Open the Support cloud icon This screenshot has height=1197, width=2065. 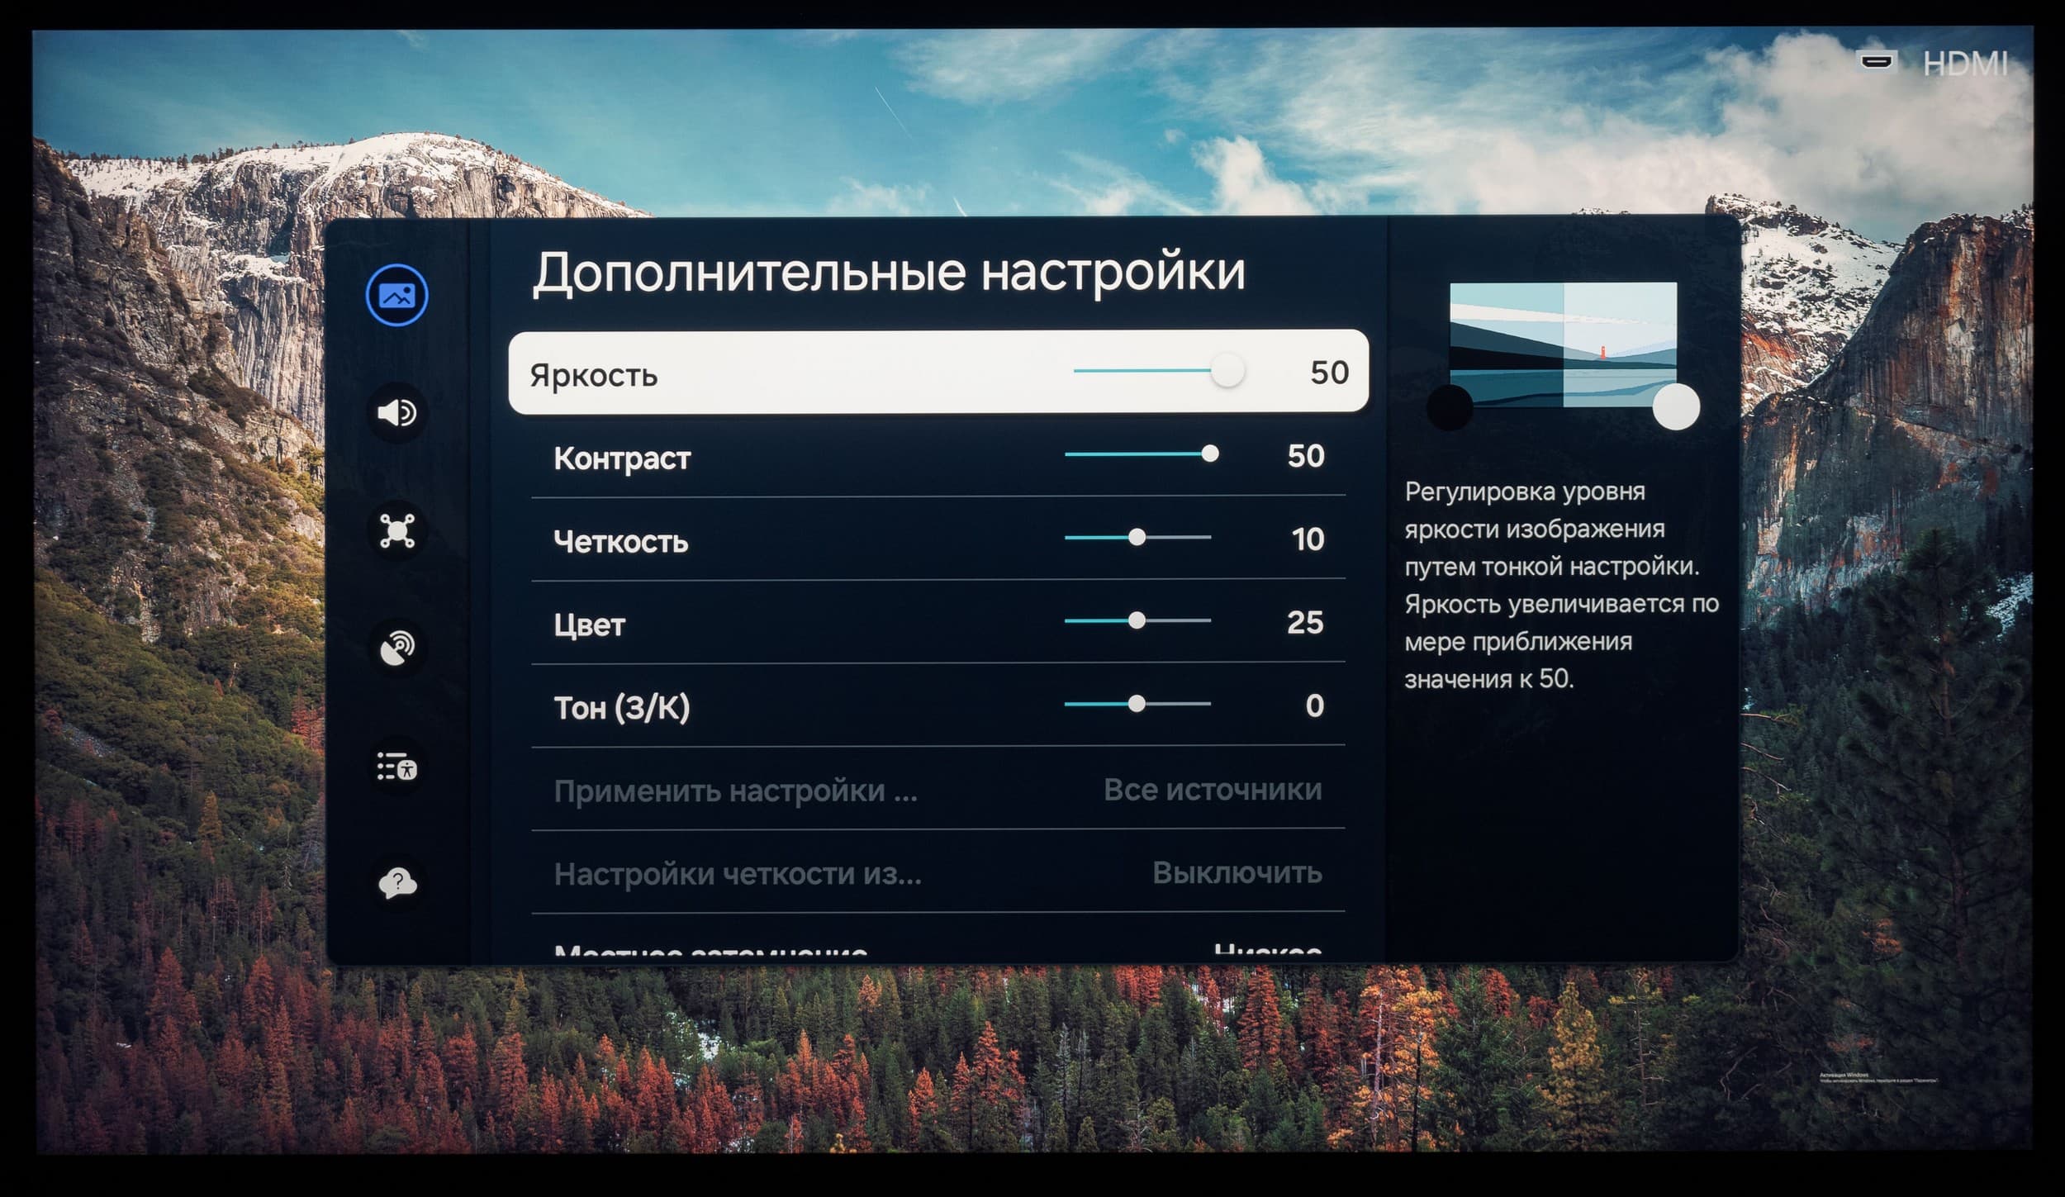[396, 883]
